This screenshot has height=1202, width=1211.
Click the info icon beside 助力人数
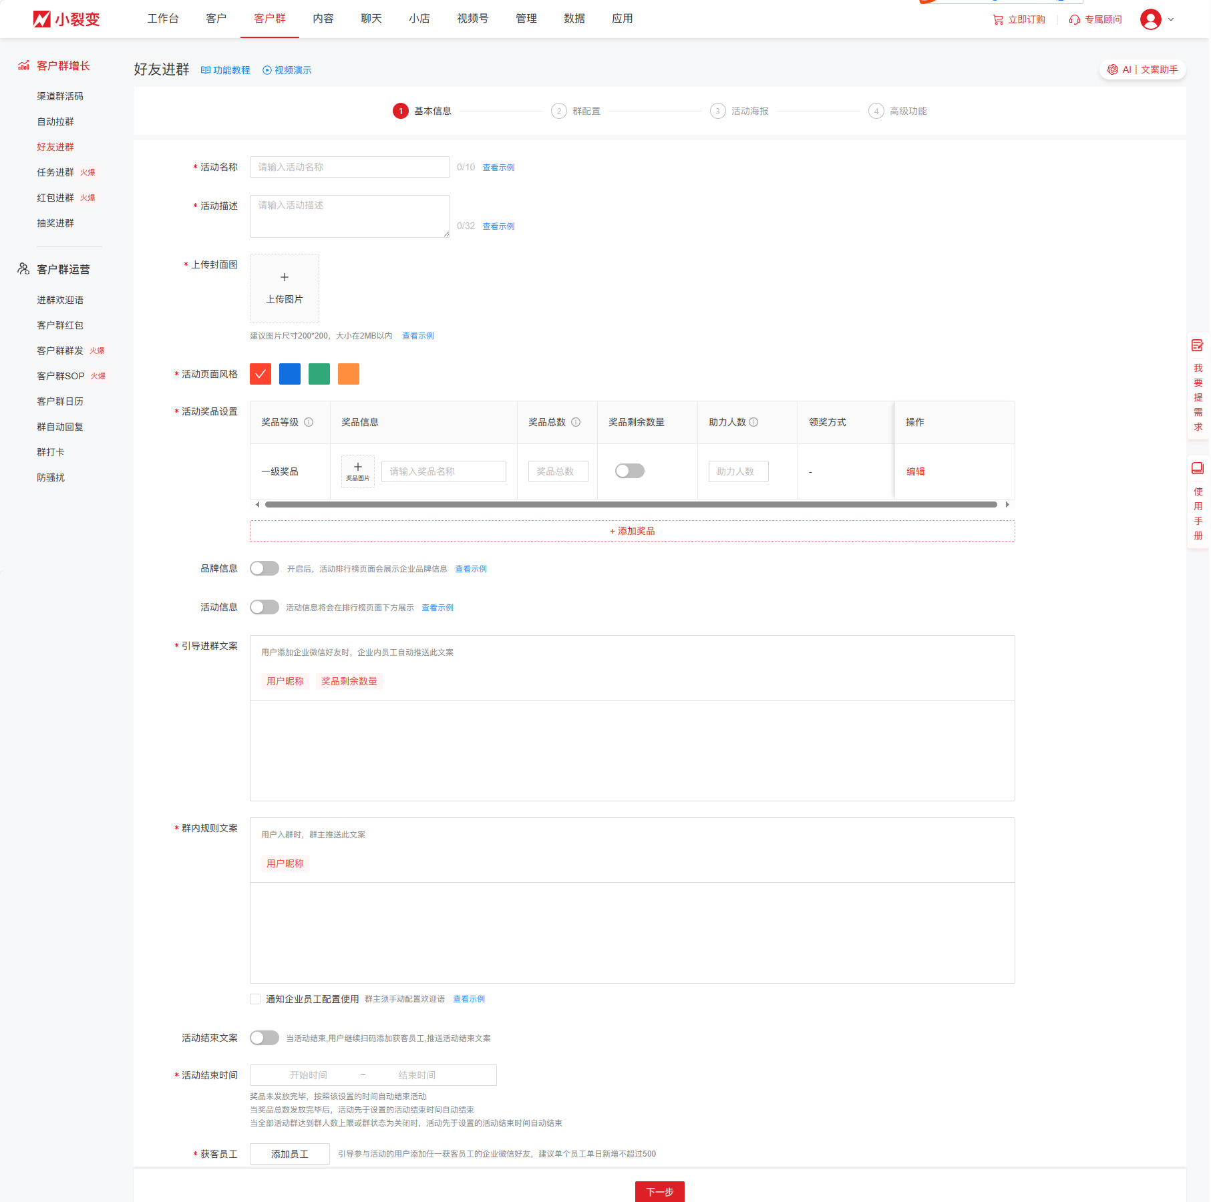point(753,422)
